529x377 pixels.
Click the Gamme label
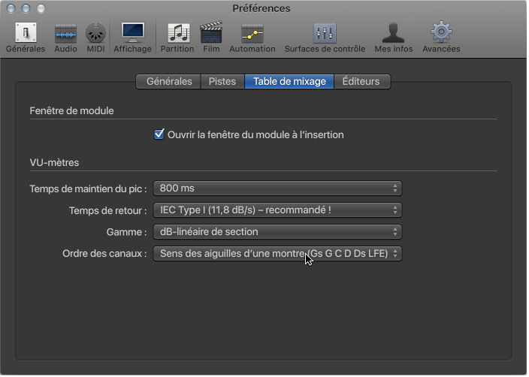point(126,232)
